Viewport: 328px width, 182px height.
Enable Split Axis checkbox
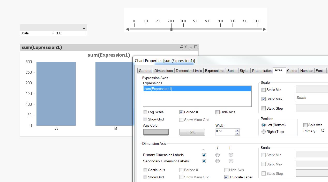coord(305,125)
